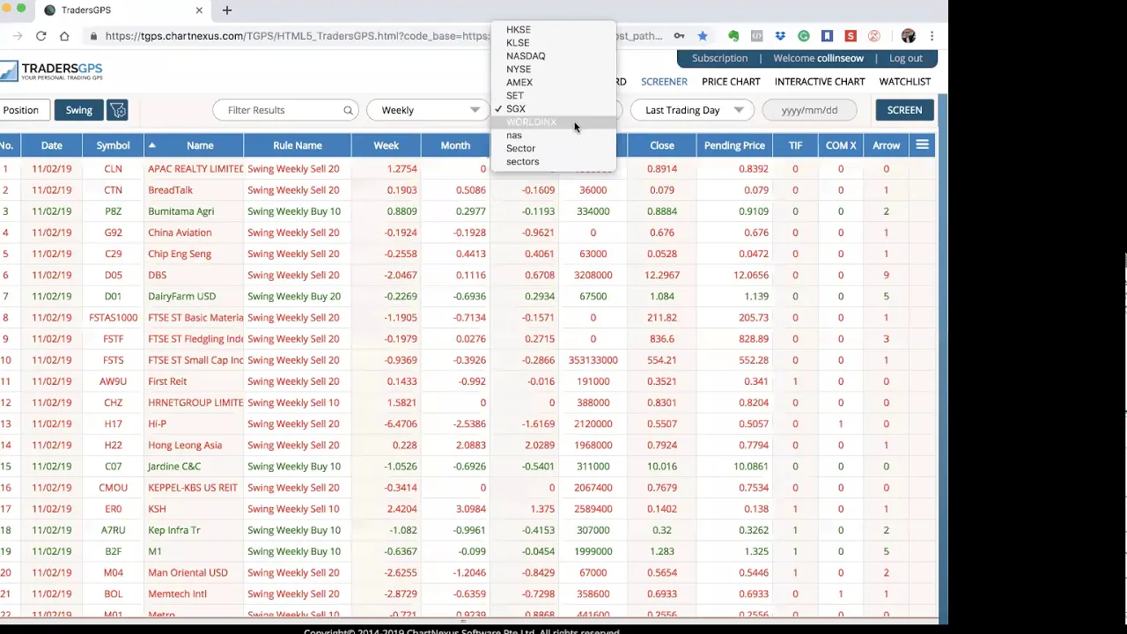Screen dimensions: 1127x634
Task: Switch to PRICE CHART tab
Action: coord(731,82)
